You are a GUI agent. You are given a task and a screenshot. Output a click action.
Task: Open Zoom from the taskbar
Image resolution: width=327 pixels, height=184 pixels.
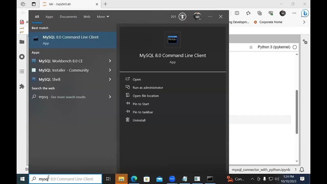172,179
